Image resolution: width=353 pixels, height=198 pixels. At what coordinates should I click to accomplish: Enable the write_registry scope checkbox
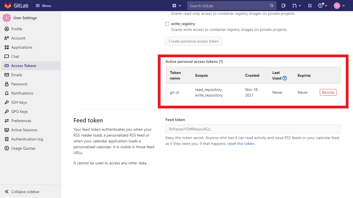click(167, 24)
